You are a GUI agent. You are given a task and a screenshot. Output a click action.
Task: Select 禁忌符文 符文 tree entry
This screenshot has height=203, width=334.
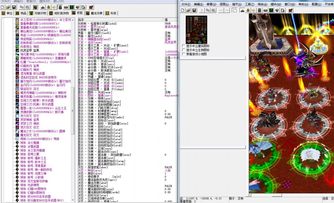(x=29, y=89)
